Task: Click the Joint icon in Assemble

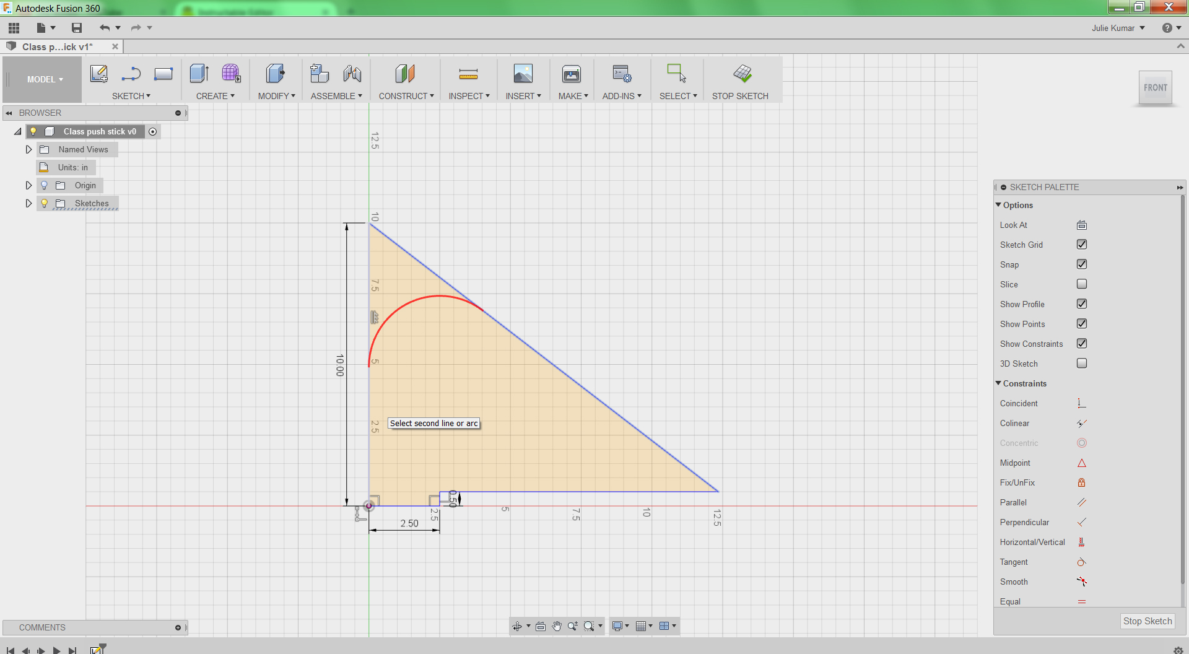Action: click(x=352, y=74)
